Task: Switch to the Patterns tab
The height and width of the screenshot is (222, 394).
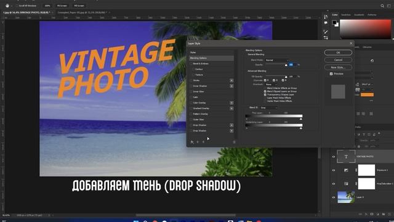Action: [372, 15]
